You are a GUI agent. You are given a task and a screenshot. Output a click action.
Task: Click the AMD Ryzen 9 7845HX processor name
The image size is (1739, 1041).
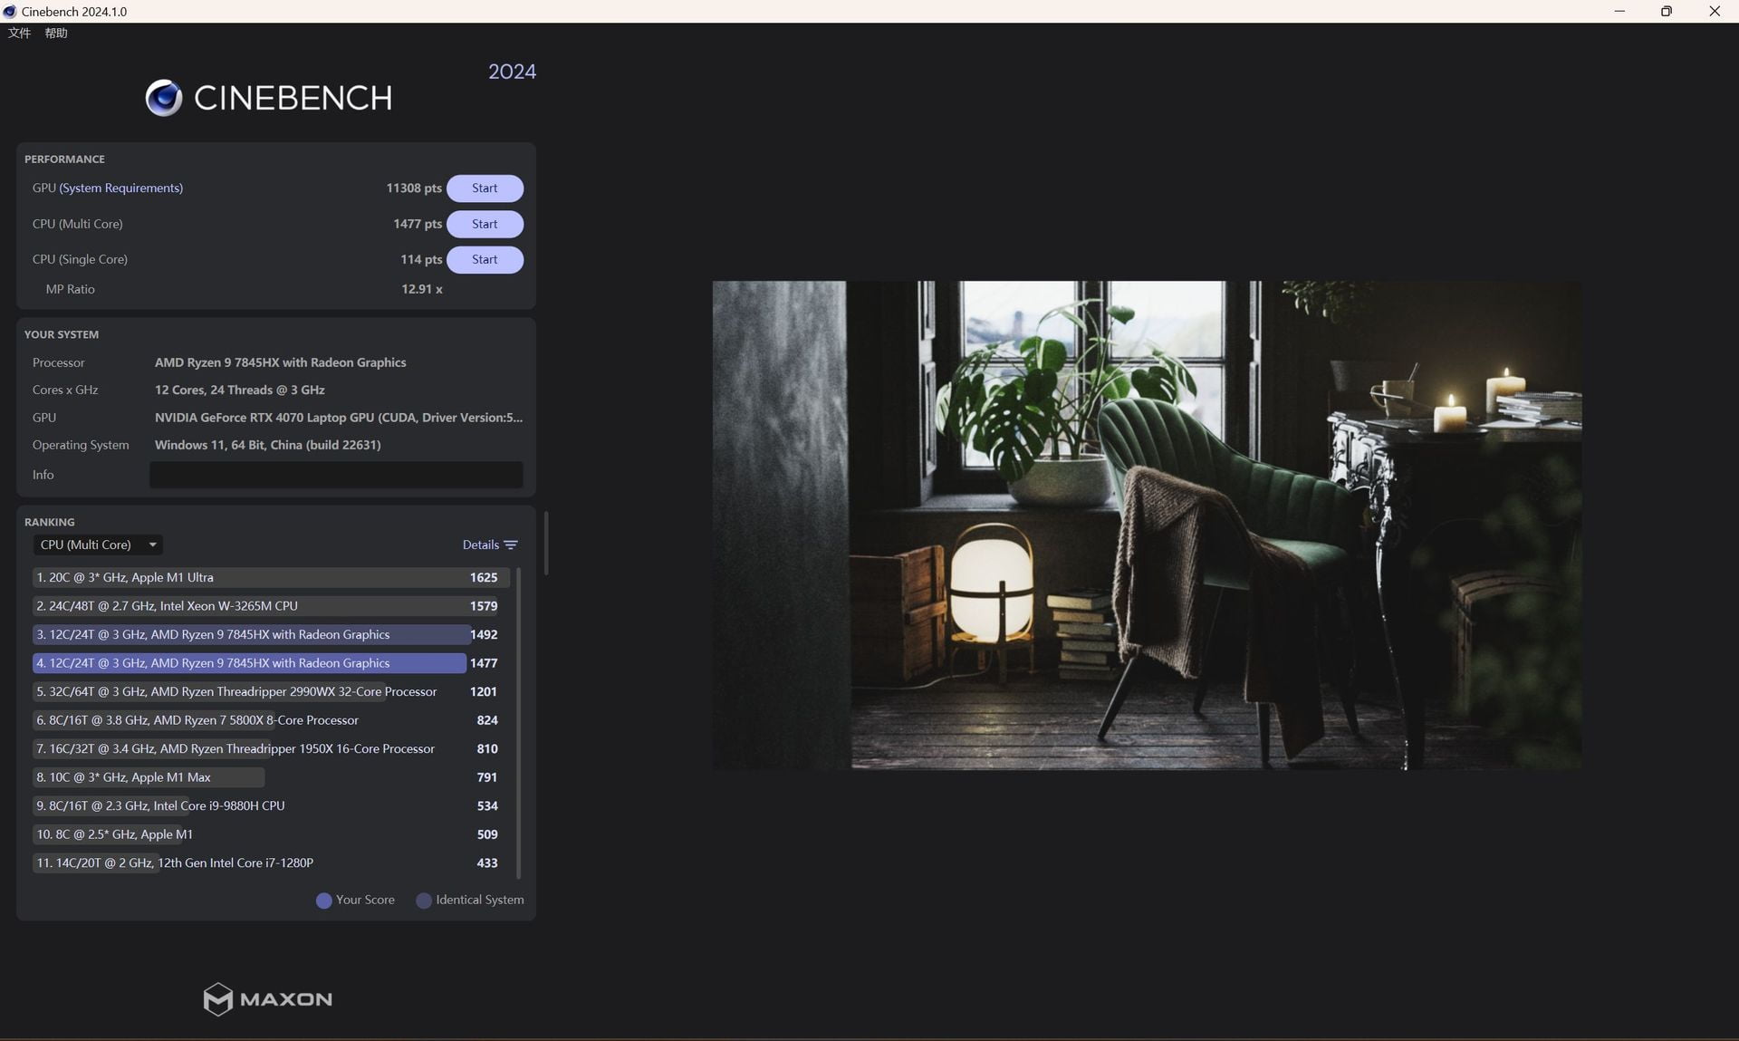click(x=280, y=362)
